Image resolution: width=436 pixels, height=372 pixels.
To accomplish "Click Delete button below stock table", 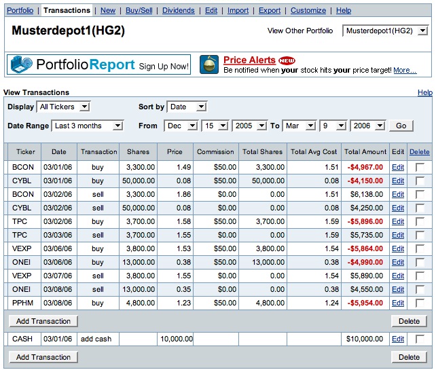I will pyautogui.click(x=409, y=321).
